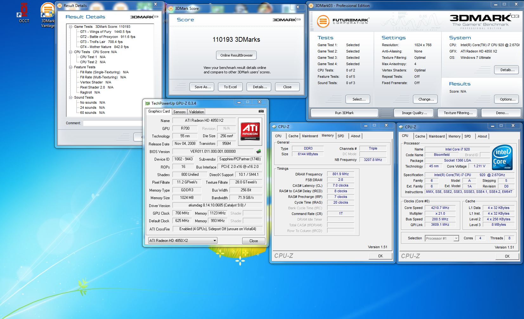Click the Threads value 8 in CPU-Z
The image size is (524, 319).
tap(509, 238)
